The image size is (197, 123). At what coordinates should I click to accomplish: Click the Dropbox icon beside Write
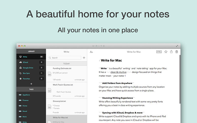(20, 57)
